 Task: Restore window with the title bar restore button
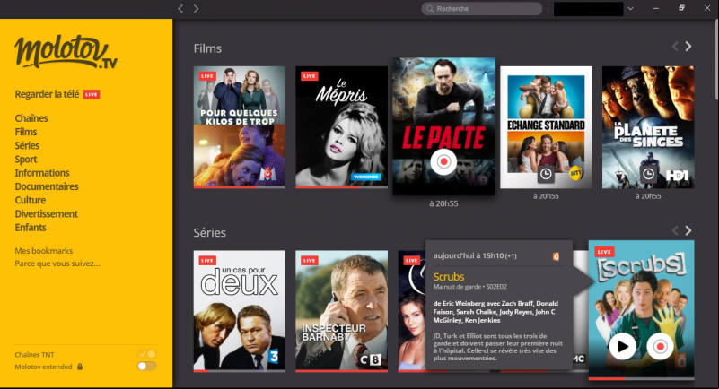click(x=681, y=8)
